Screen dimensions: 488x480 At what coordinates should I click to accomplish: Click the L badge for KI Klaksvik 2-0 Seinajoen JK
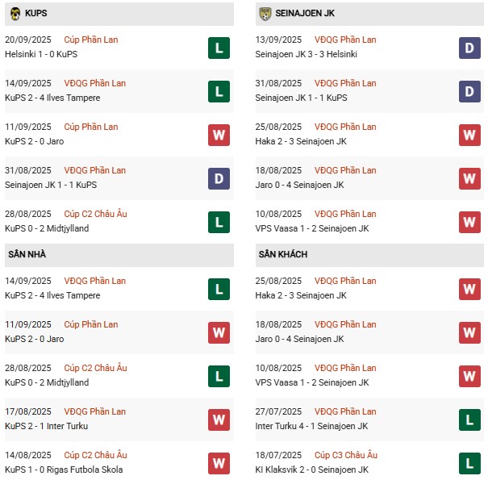pos(469,464)
